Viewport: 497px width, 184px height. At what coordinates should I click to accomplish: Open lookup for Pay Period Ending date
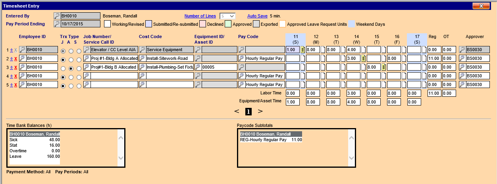pos(57,24)
